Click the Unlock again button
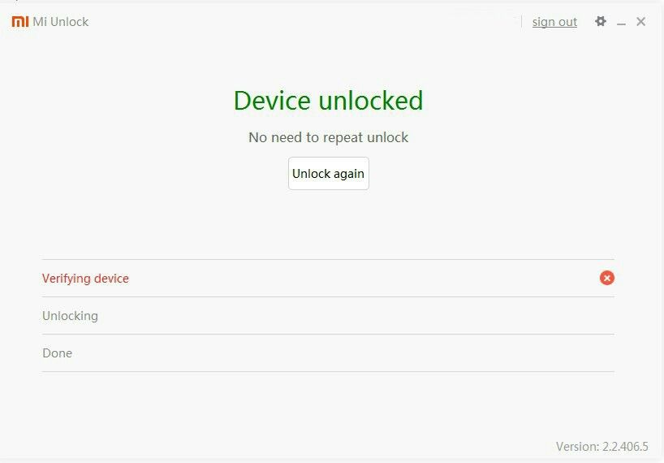664x463 pixels. tap(329, 173)
